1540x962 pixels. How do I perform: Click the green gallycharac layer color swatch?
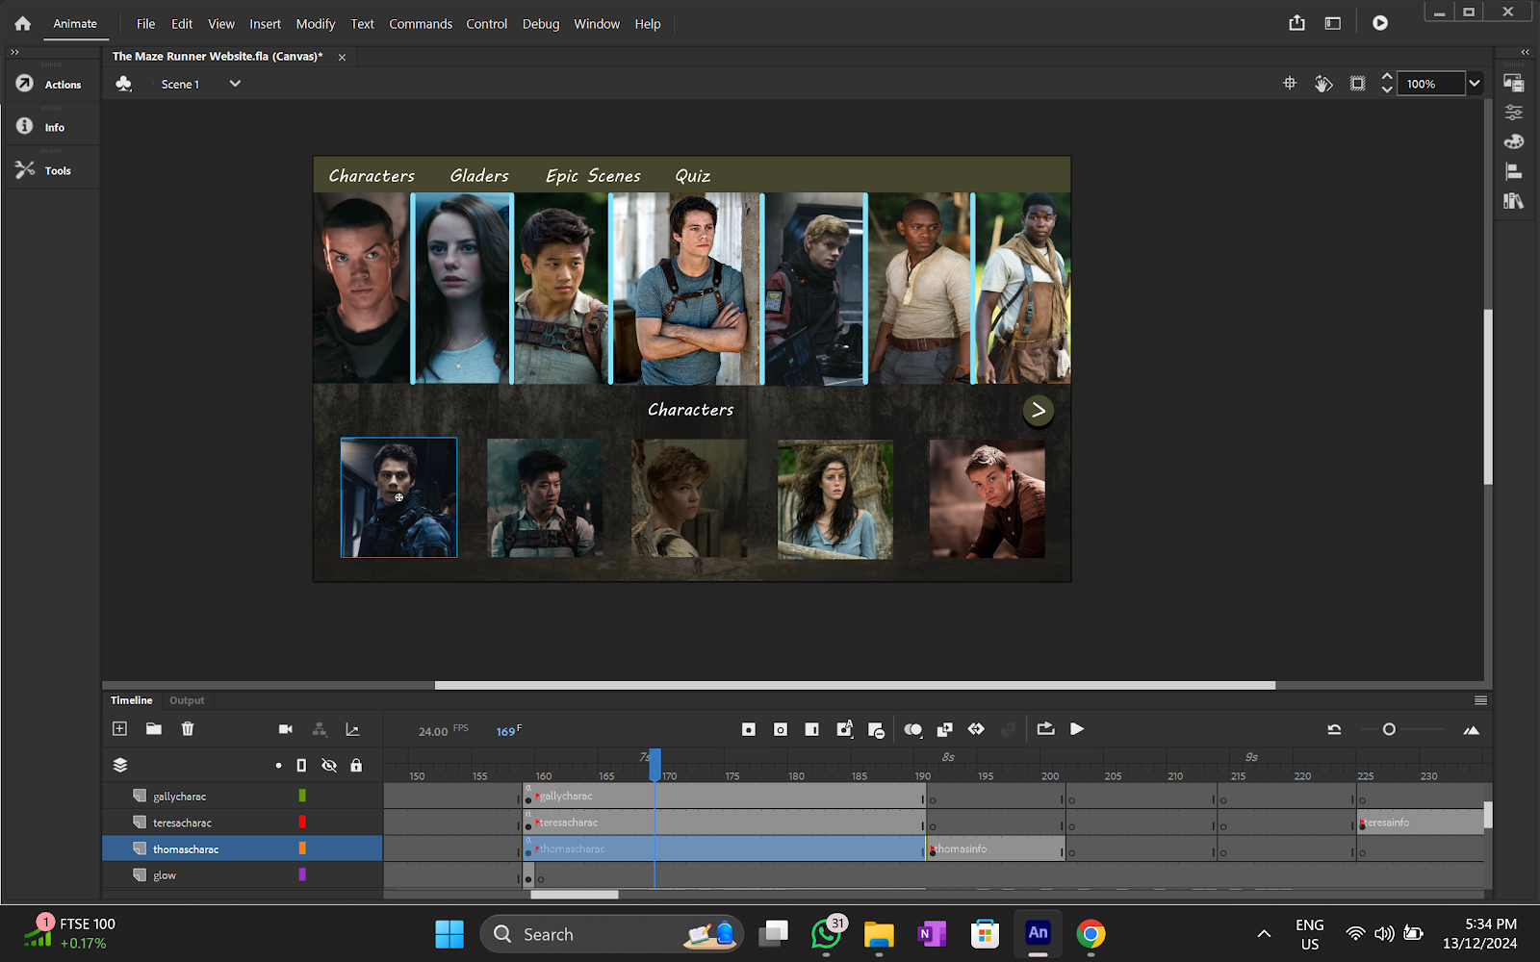click(302, 796)
